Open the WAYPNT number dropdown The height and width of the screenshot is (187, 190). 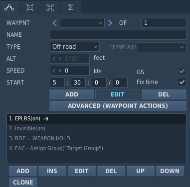82,23
